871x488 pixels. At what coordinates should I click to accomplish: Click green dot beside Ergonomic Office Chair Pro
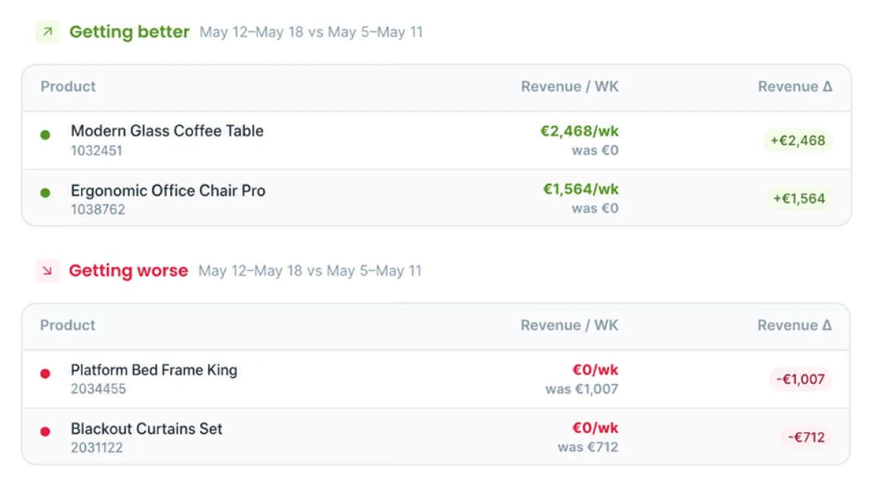pos(45,193)
